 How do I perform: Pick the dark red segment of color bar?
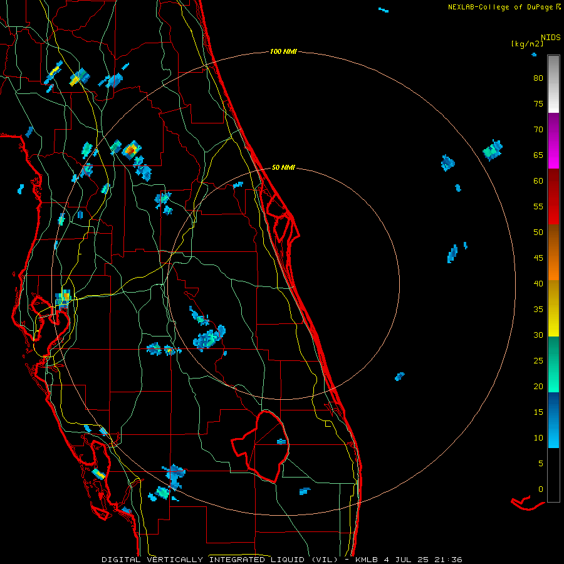[553, 197]
